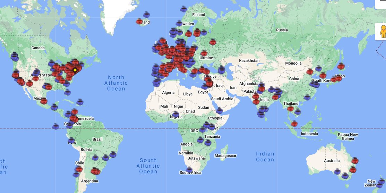Click blue cup marker west of Tanzania label

coord(200,140)
